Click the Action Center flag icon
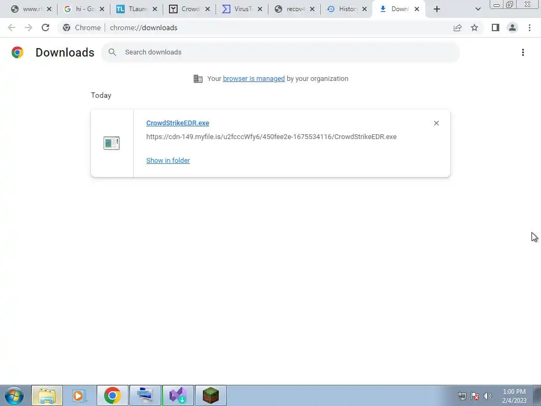The image size is (541, 406). click(475, 396)
